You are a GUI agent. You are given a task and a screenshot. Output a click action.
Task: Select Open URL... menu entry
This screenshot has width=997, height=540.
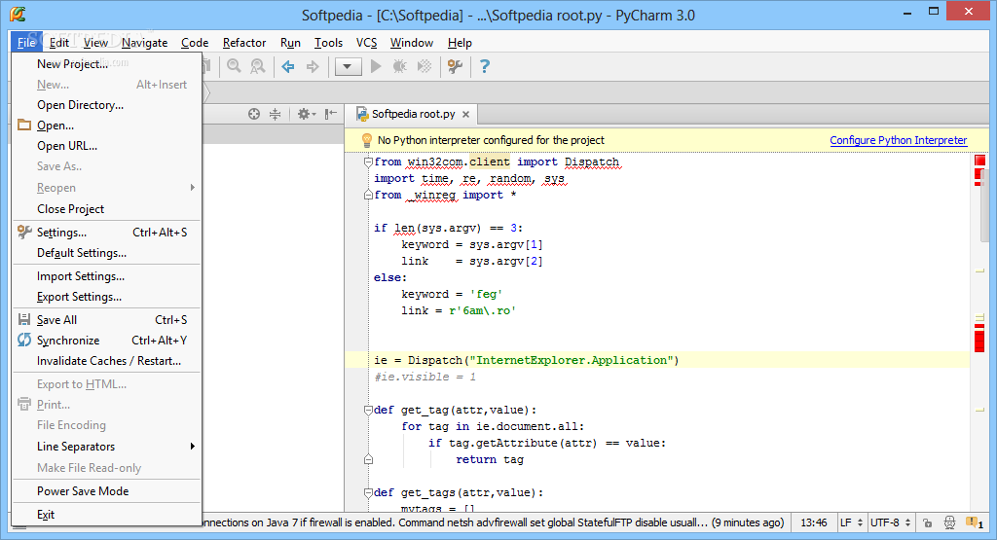click(106, 146)
